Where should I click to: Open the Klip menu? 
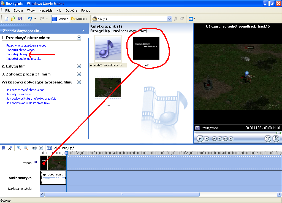(59, 10)
